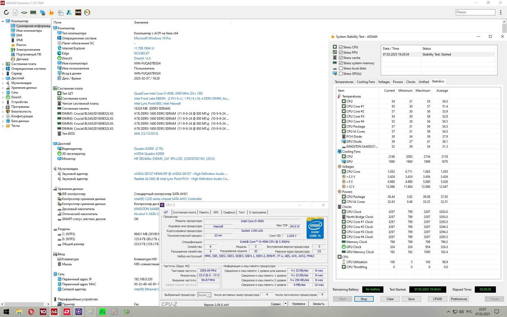Click the user-silhouette icon in the toolbar
The image size is (507, 317).
click(69, 12)
